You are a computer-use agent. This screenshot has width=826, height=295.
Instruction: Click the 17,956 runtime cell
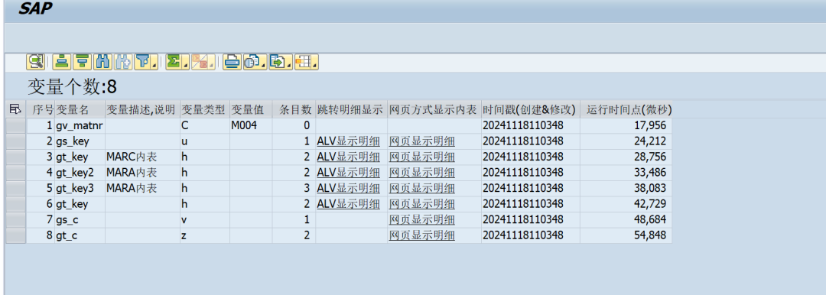point(626,125)
